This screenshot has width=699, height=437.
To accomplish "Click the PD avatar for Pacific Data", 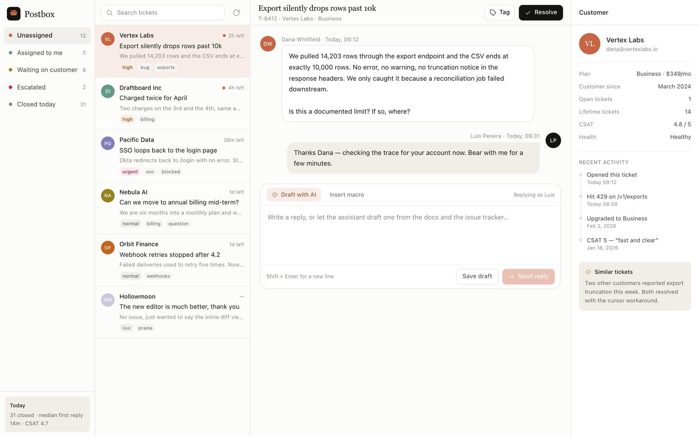I will [108, 143].
